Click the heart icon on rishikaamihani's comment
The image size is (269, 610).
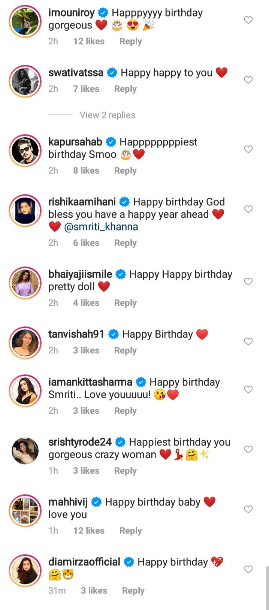pos(248,209)
